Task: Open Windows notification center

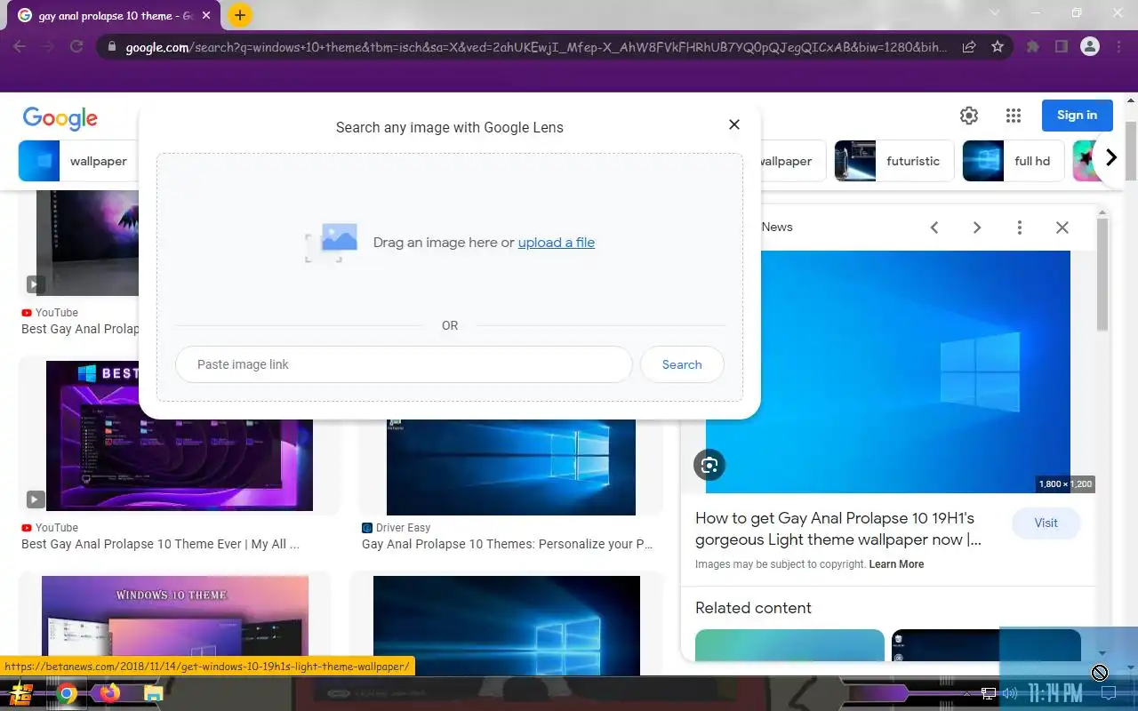Action: 1110,693
